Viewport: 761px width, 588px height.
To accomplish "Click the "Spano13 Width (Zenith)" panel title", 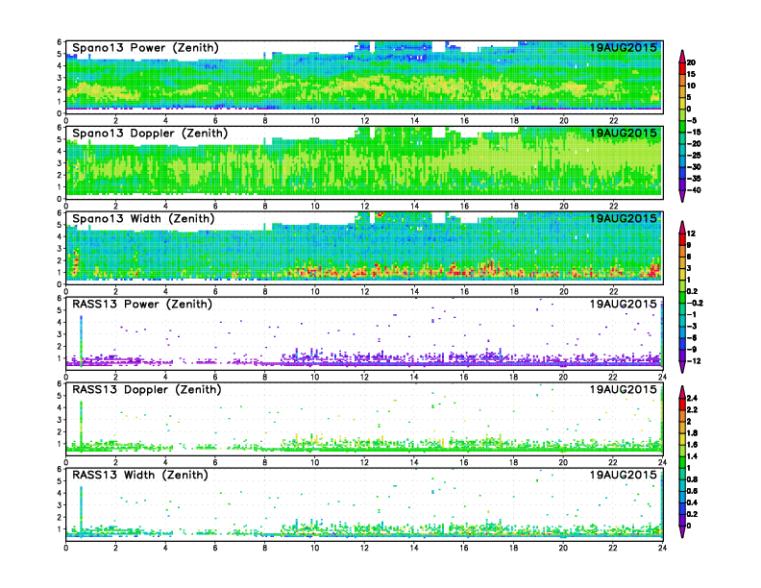I will click(x=143, y=219).
